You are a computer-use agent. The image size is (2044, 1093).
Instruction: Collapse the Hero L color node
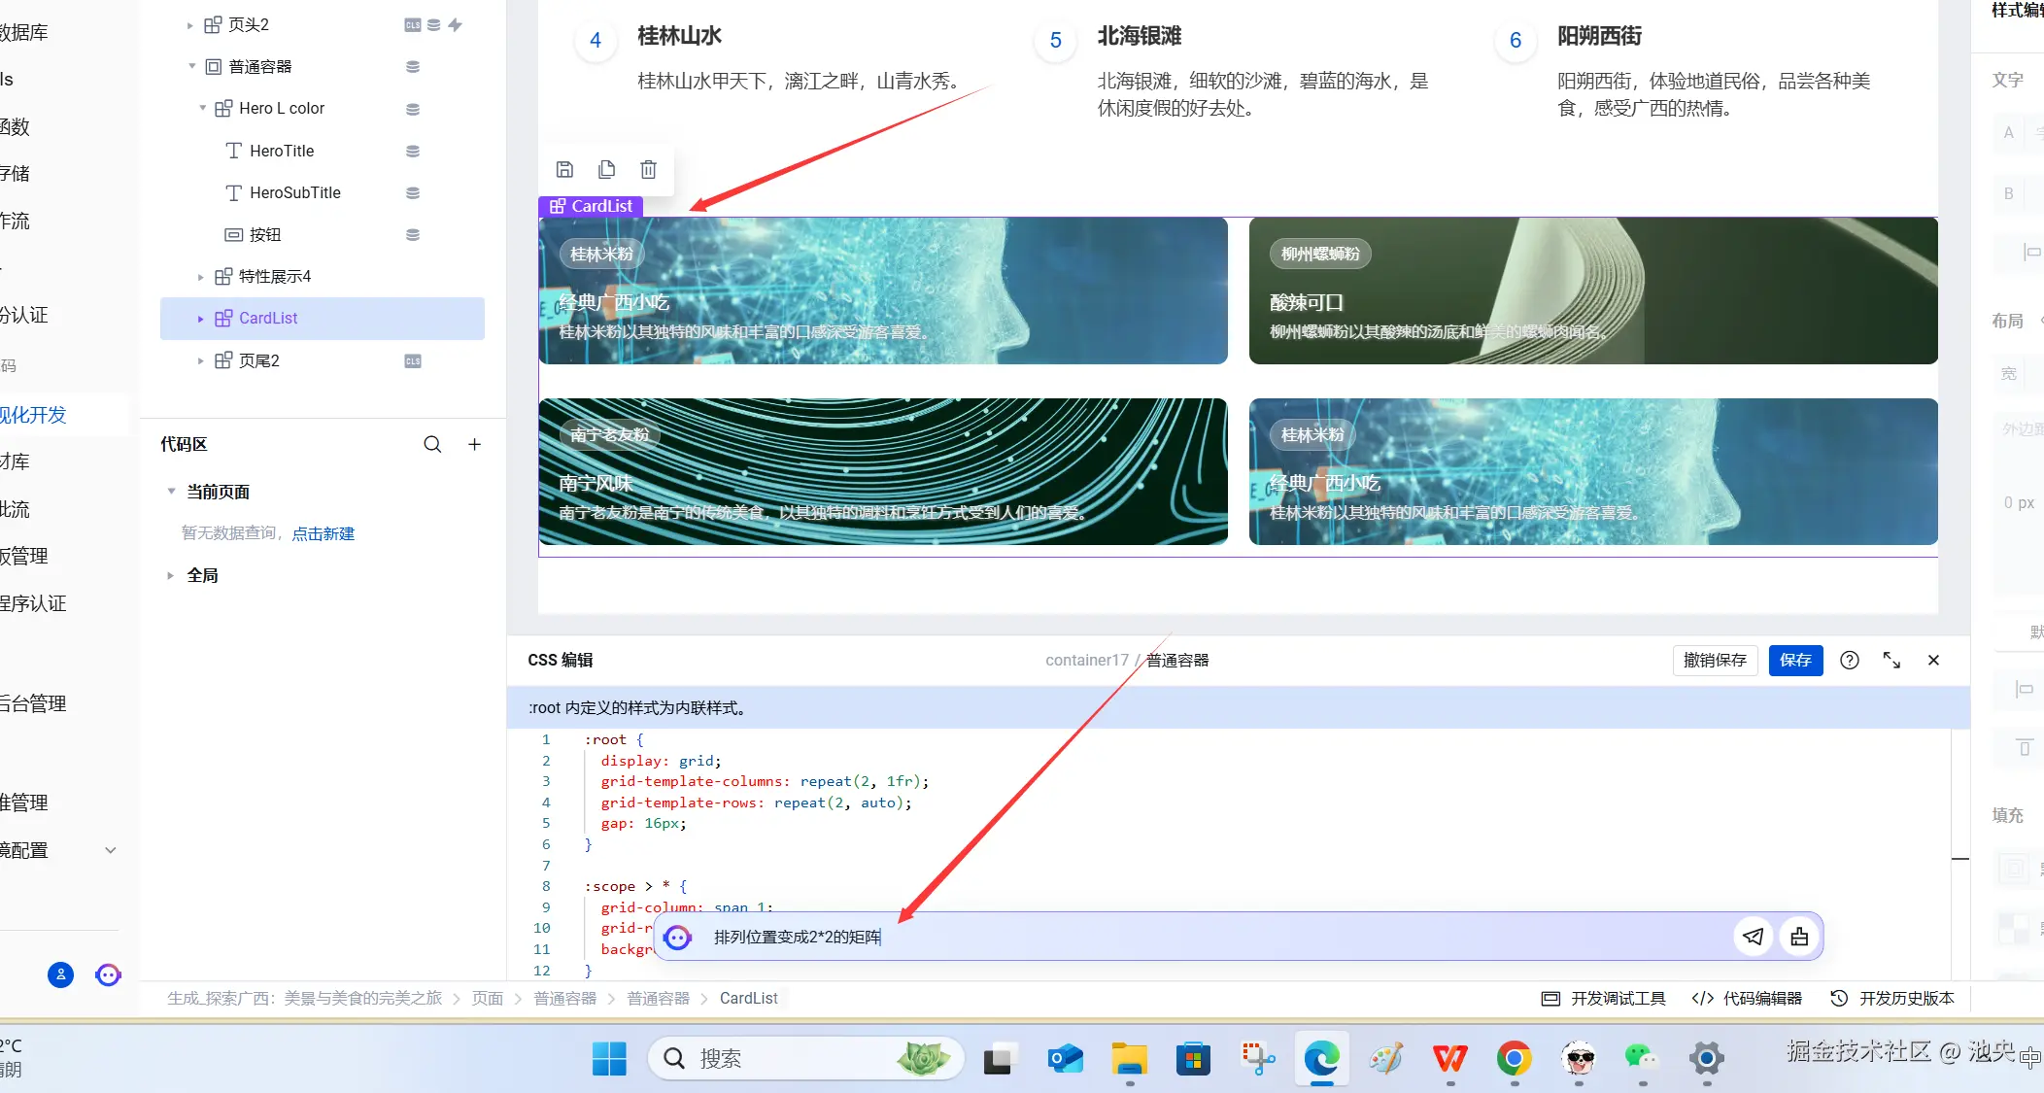tap(202, 108)
